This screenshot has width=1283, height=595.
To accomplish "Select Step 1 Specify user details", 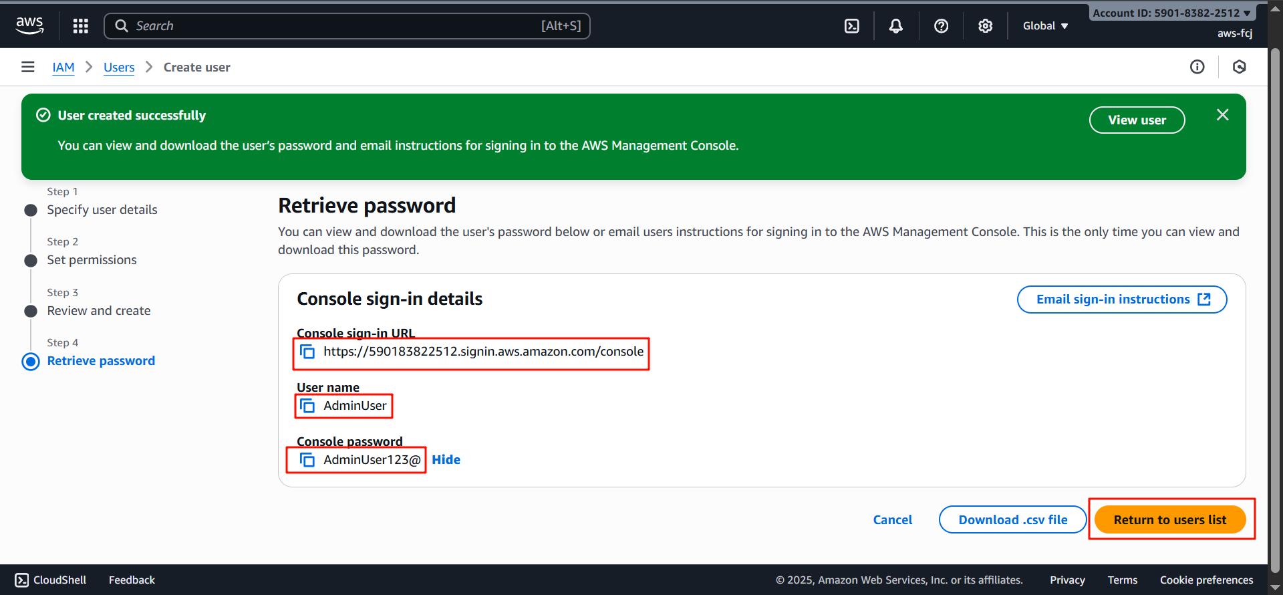I will (x=102, y=210).
